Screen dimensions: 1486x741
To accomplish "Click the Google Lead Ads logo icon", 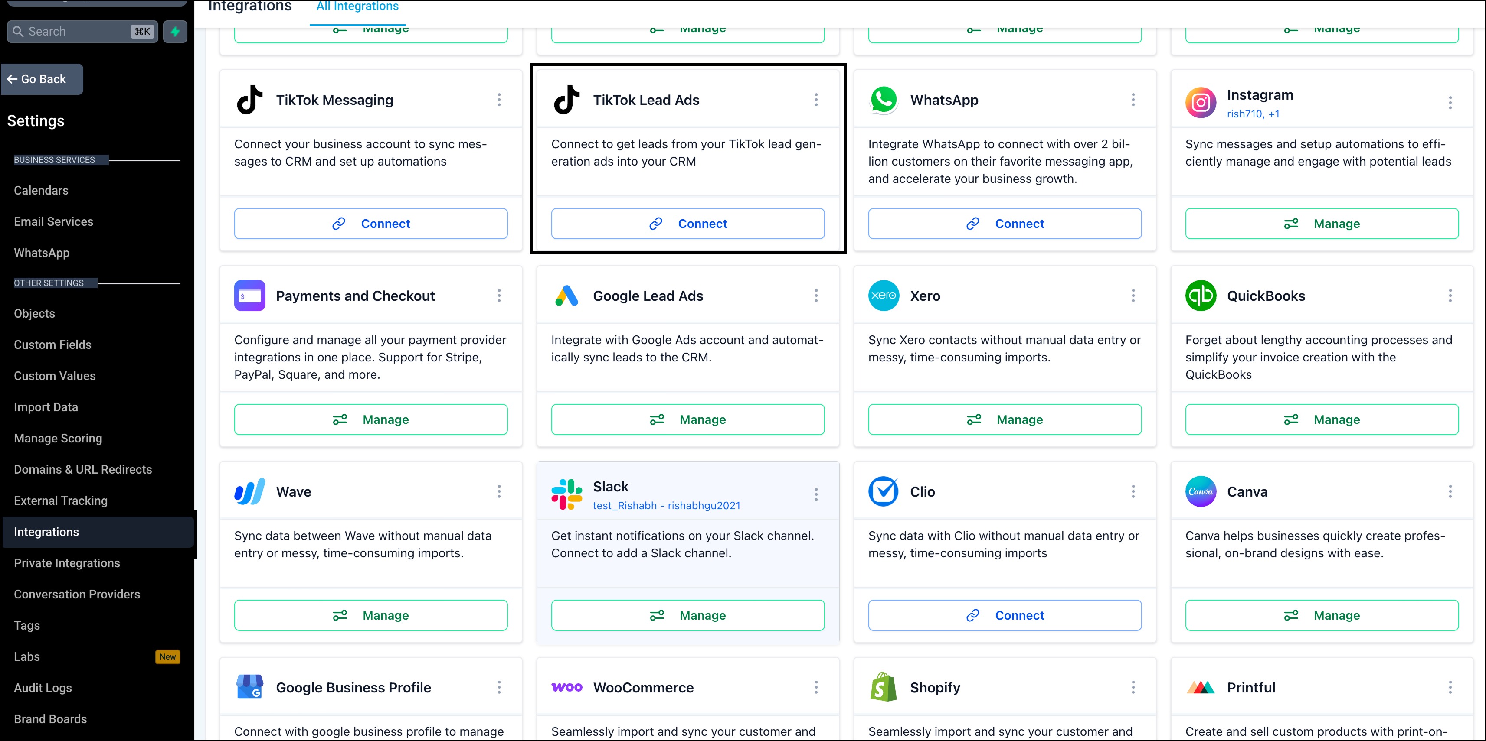I will [566, 296].
